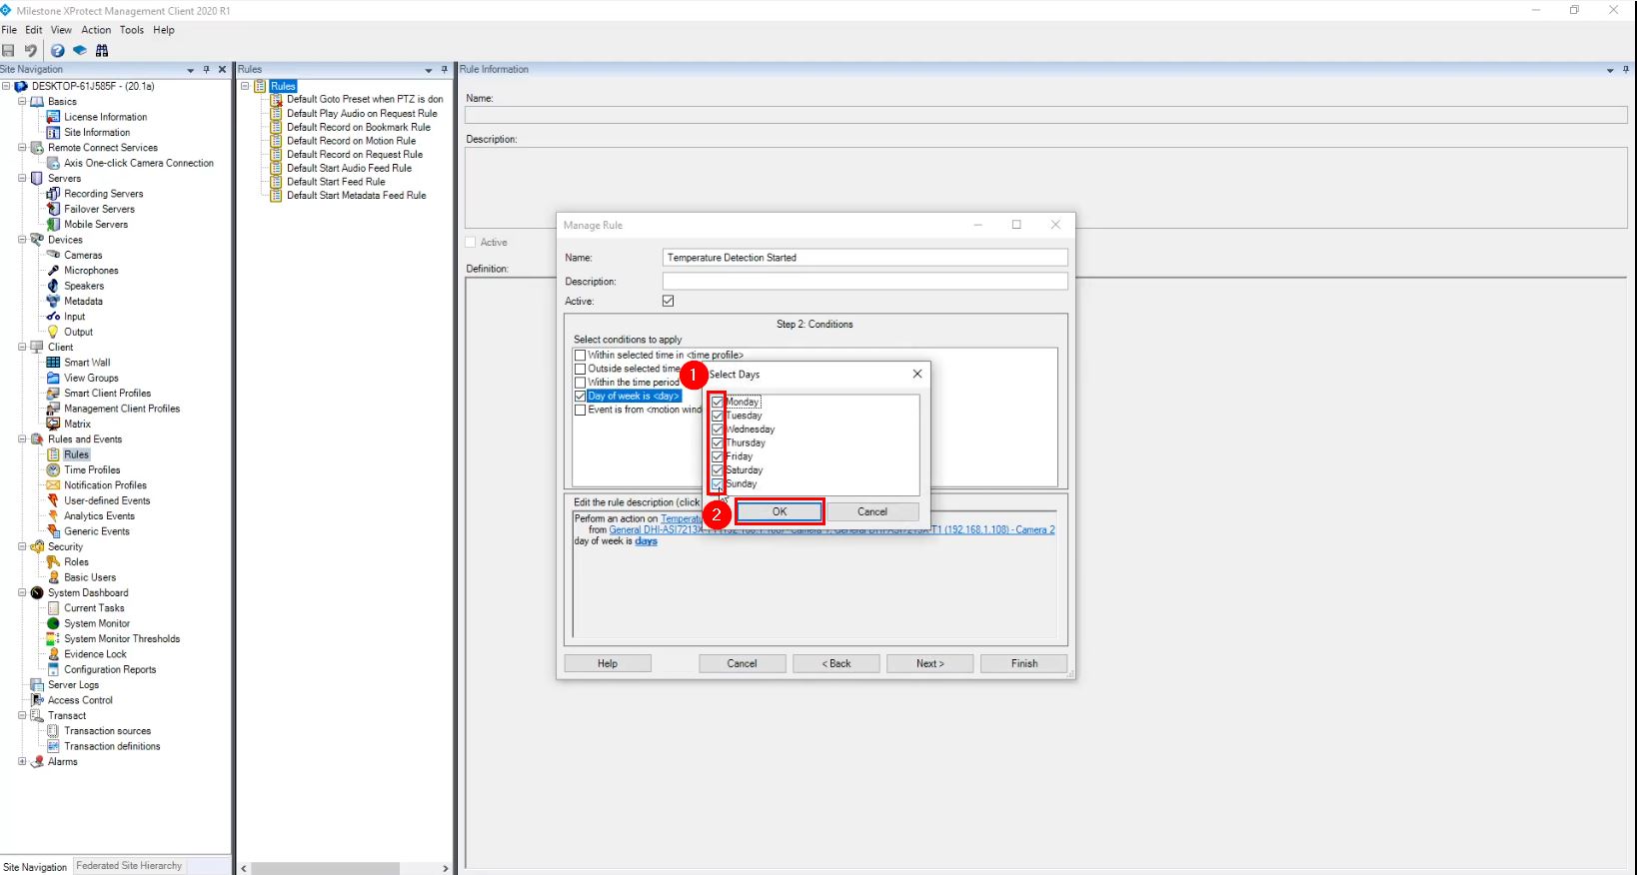The height and width of the screenshot is (875, 1637).
Task: Collapse the Basics tree node
Action: click(x=22, y=102)
